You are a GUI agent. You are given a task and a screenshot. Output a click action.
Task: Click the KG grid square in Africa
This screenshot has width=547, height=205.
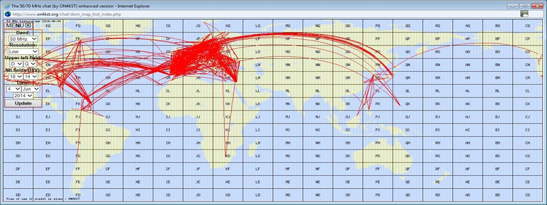tap(228, 156)
